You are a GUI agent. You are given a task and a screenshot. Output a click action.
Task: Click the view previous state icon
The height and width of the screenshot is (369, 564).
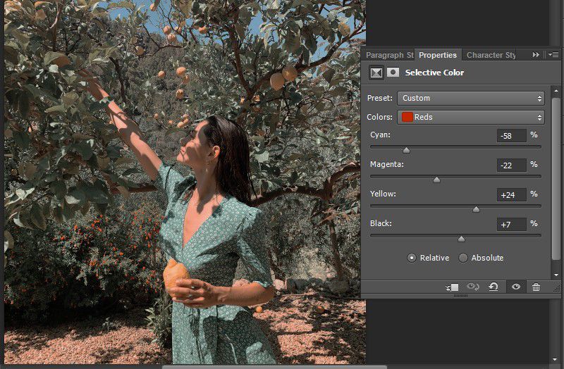pos(472,287)
